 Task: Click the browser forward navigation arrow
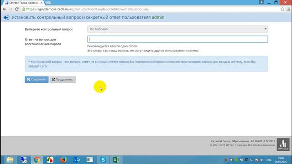click(10, 9)
